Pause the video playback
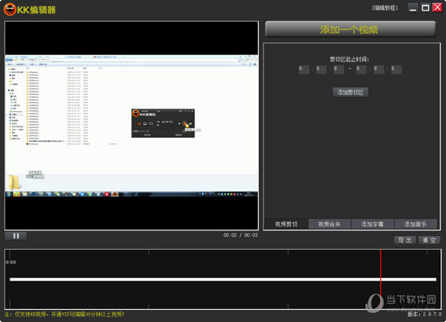 tap(16, 236)
